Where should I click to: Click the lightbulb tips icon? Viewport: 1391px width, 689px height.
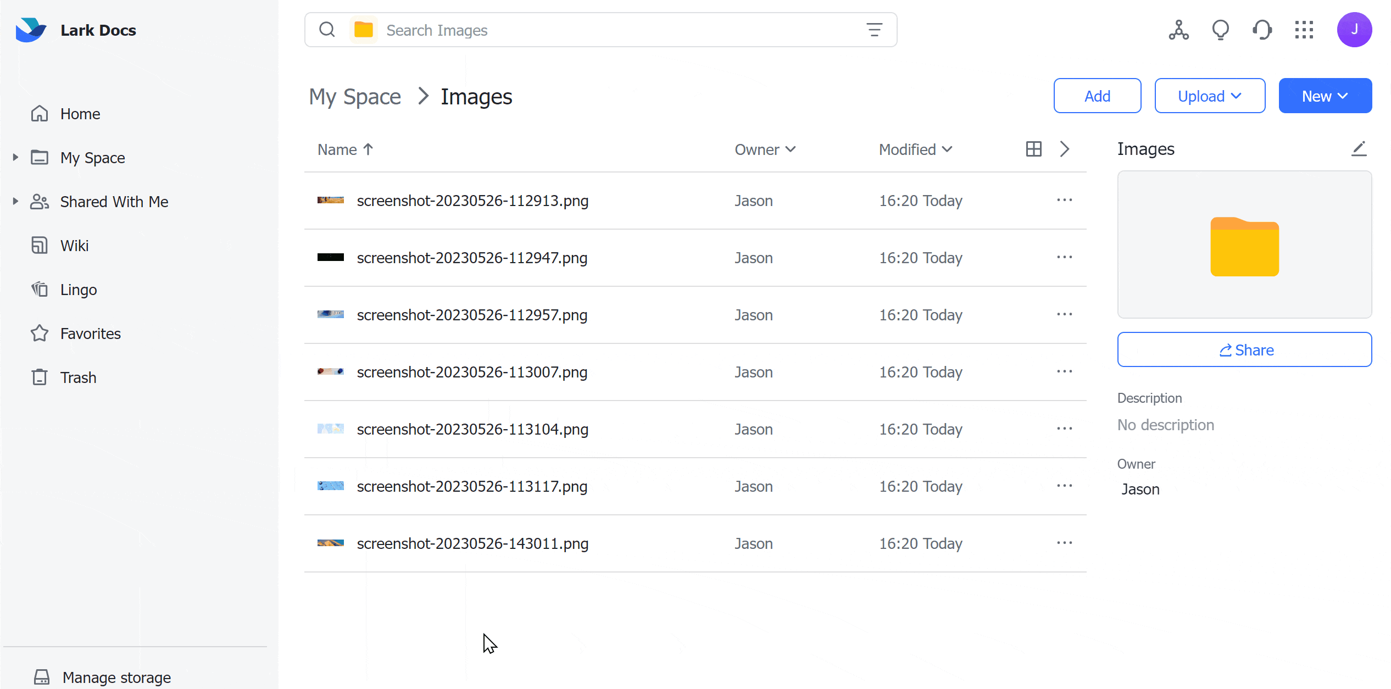click(1221, 30)
